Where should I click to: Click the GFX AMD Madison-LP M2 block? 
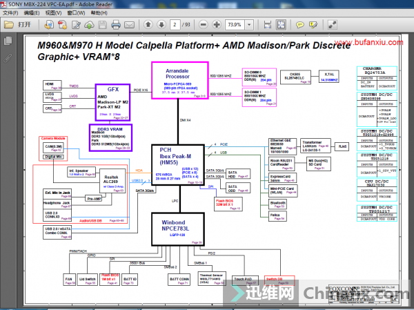112,103
